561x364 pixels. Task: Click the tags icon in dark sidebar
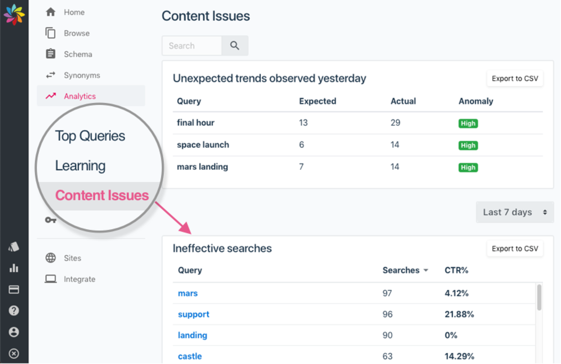(x=14, y=247)
